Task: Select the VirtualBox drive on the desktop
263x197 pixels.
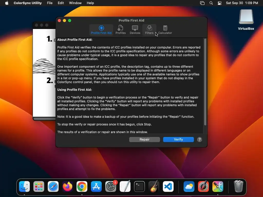Action: (x=246, y=20)
